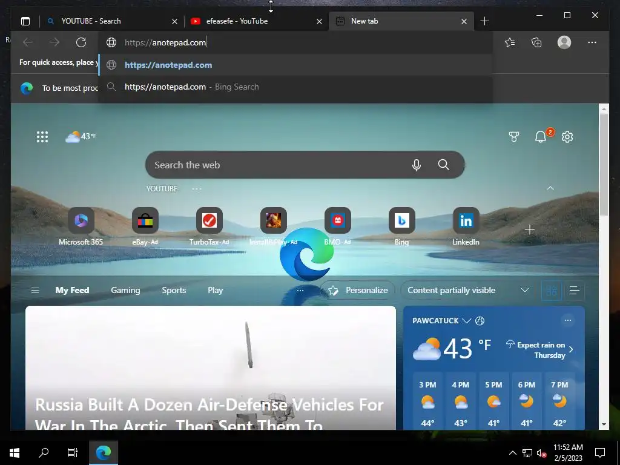Open the YOUTUBE recent search link
Viewport: 620px width, 465px height.
click(x=162, y=189)
